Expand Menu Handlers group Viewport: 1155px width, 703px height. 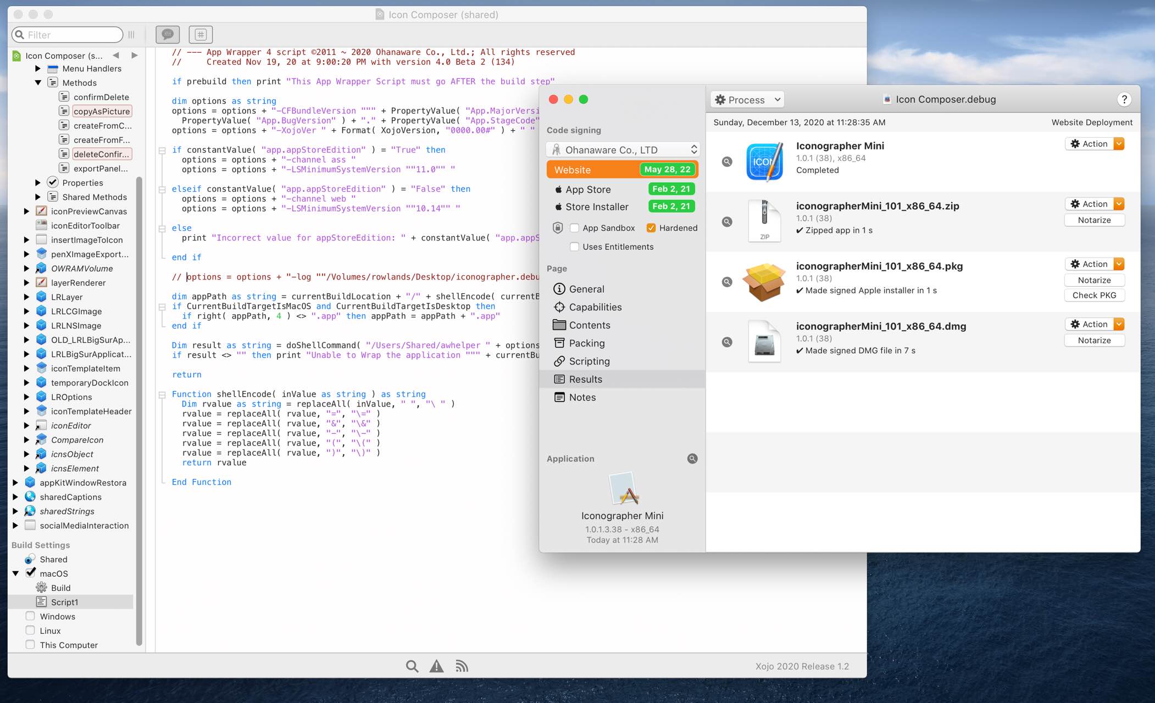pyautogui.click(x=38, y=68)
